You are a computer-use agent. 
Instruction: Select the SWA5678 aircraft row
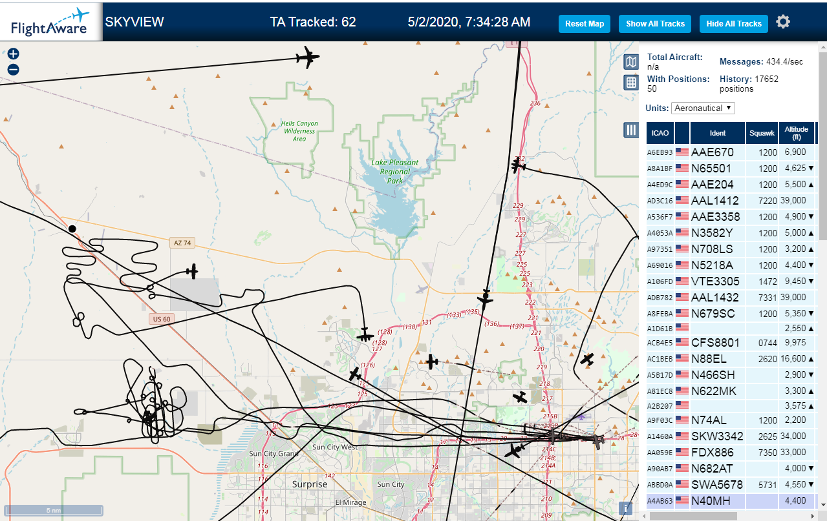click(731, 485)
